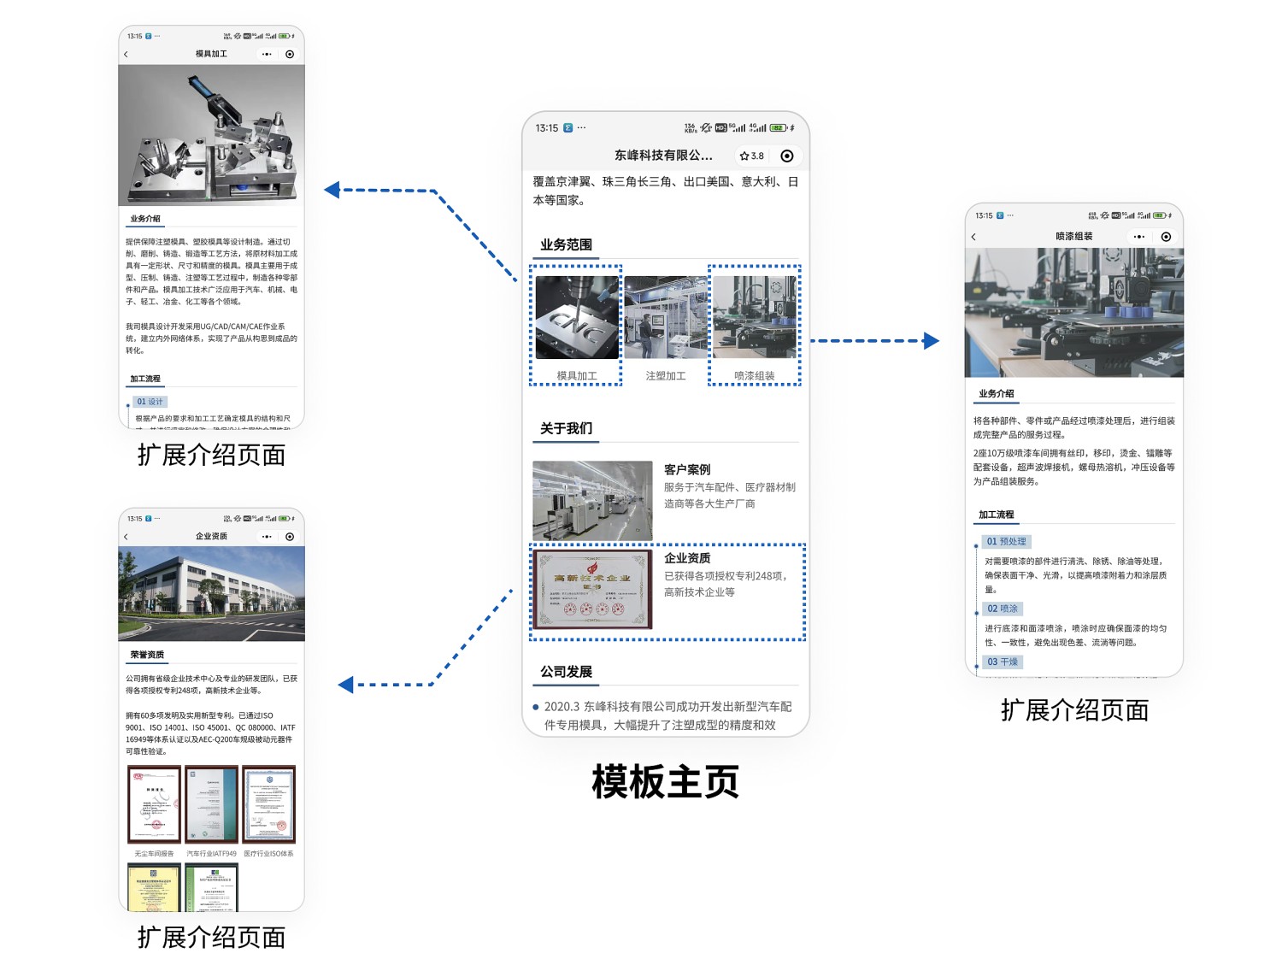Tap 业务介绍 heading on 喷漆组装 page

point(997,394)
